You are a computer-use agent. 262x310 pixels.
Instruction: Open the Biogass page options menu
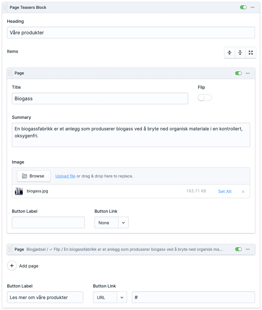click(x=248, y=73)
